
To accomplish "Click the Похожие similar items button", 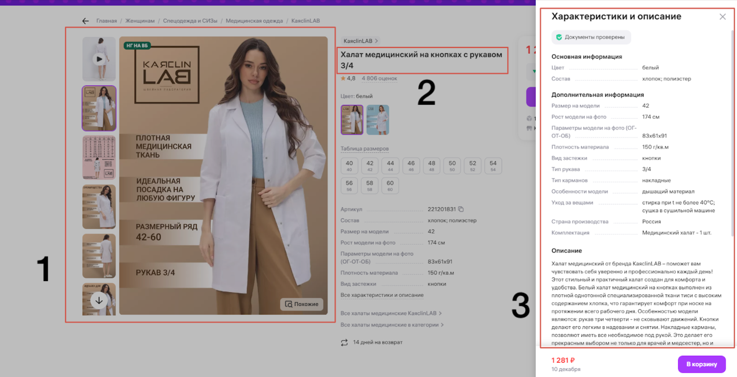I will point(302,304).
